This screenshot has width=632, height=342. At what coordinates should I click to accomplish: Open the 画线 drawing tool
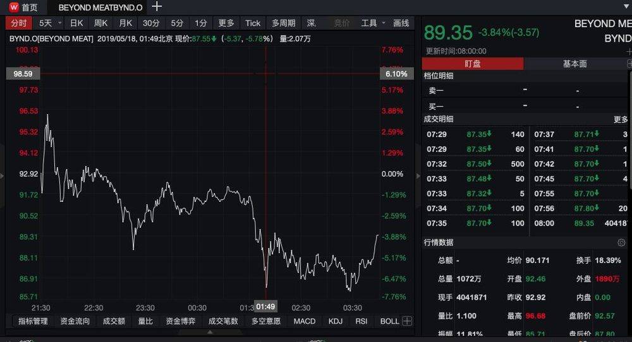401,23
